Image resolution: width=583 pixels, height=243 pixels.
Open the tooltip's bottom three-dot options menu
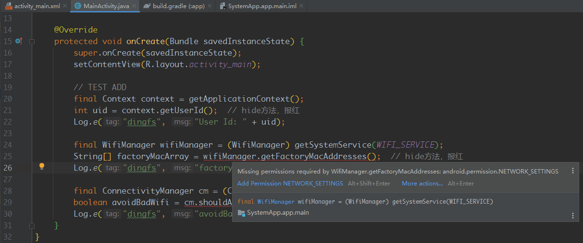[572, 216]
